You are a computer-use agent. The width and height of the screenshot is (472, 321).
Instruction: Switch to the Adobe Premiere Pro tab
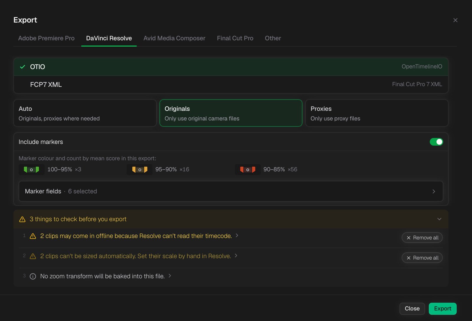pyautogui.click(x=46, y=38)
